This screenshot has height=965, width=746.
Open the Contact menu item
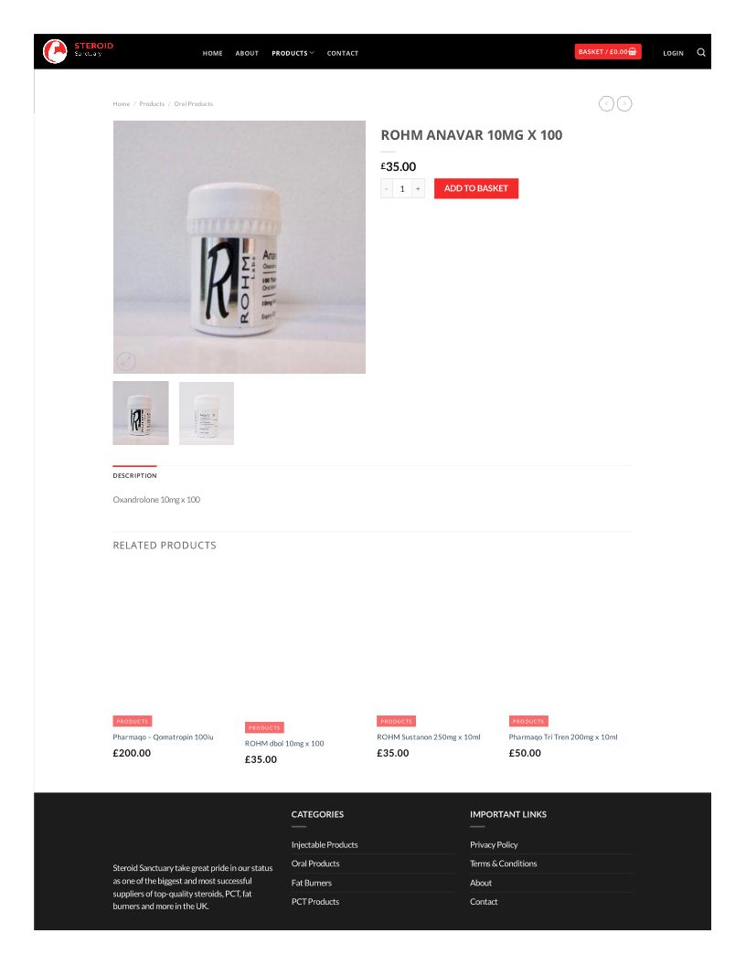tap(342, 53)
